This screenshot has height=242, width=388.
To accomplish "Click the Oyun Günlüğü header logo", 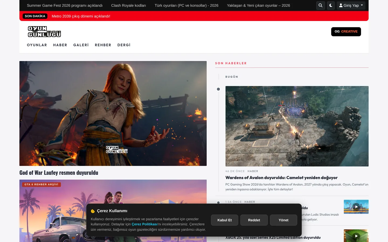I will pos(44,32).
